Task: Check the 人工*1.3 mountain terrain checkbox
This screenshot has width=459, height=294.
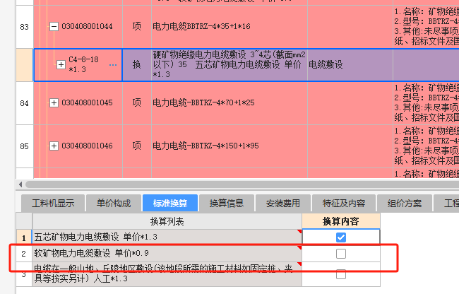Action: point(341,274)
